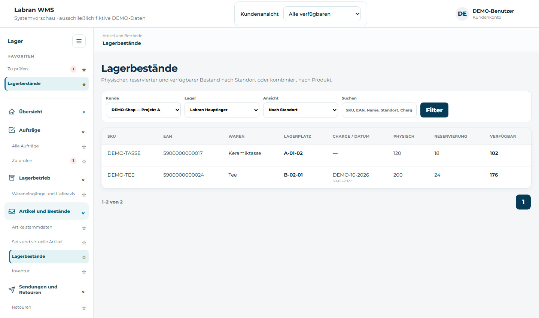Screen dimensions: 539x318
Task: Open Inventur menu item
Action: pyautogui.click(x=21, y=271)
